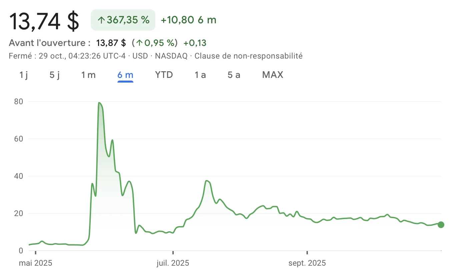The width and height of the screenshot is (469, 279).
Task: Switch to the 5 j time range tab
Action: [x=54, y=75]
